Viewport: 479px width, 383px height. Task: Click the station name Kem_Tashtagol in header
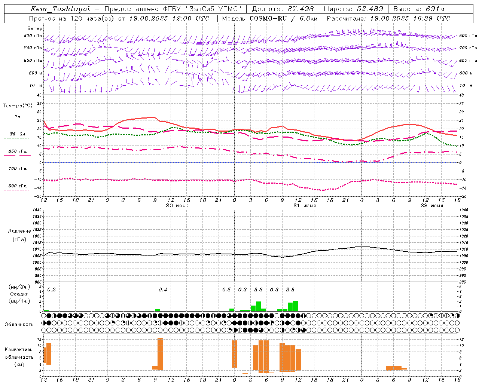[60, 9]
